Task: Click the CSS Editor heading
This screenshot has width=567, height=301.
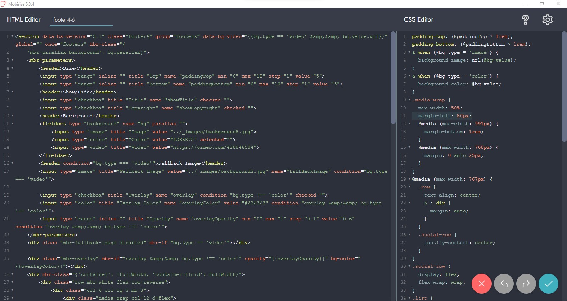Action: pyautogui.click(x=419, y=20)
